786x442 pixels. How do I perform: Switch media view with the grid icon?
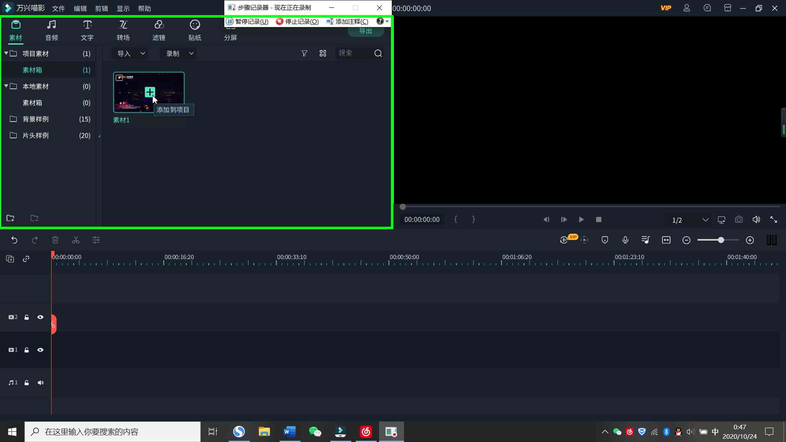tap(323, 54)
